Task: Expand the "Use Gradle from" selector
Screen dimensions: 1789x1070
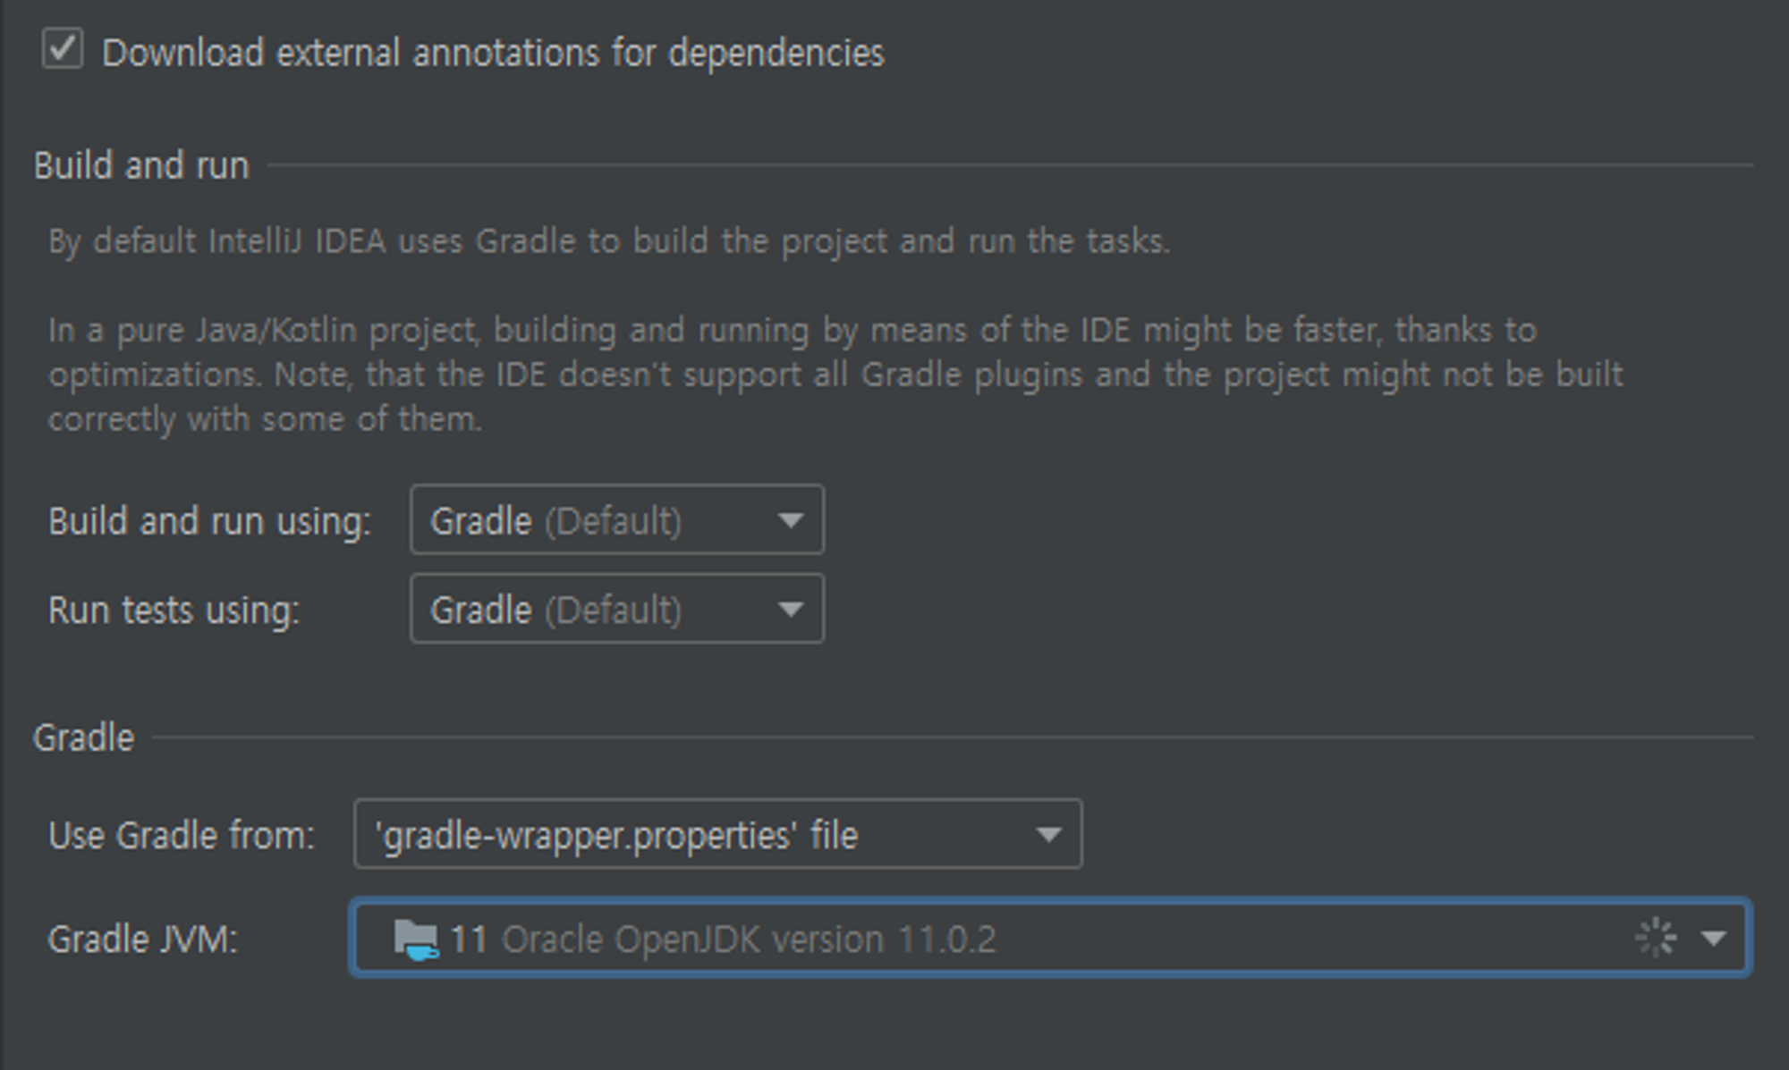Action: (716, 834)
